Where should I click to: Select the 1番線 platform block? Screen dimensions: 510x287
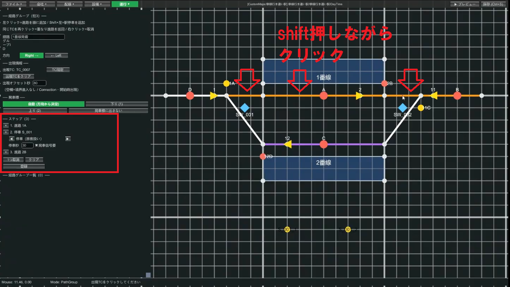[323, 71]
